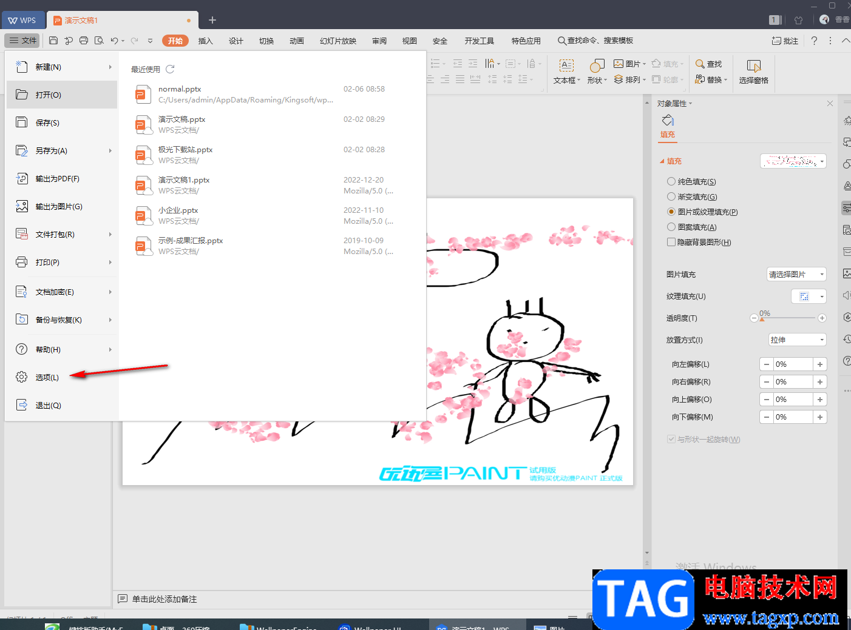
Task: Open the 放置方式 拉伸 dropdown
Action: coord(798,340)
